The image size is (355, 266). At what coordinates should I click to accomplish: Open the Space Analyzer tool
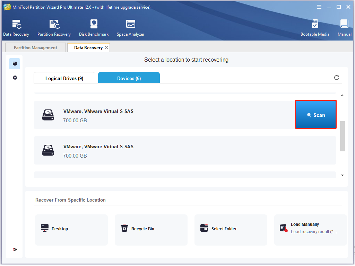point(130,28)
